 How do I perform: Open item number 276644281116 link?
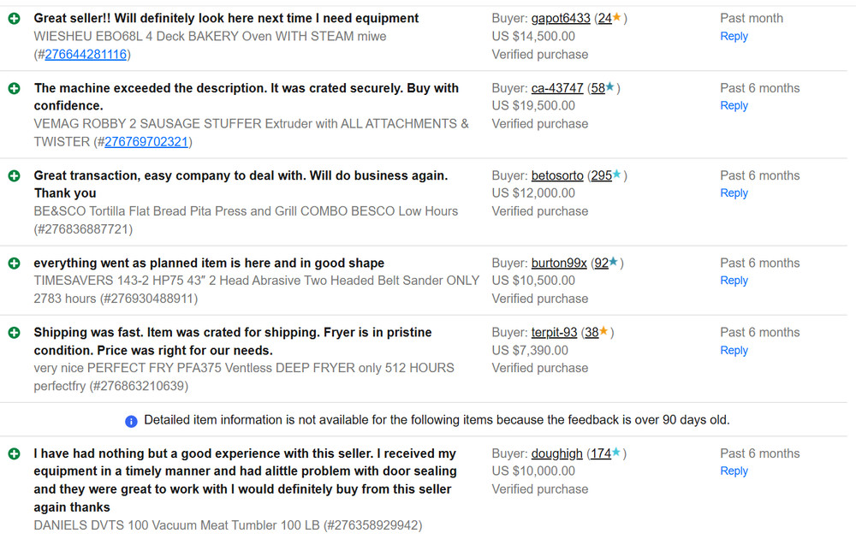click(86, 55)
